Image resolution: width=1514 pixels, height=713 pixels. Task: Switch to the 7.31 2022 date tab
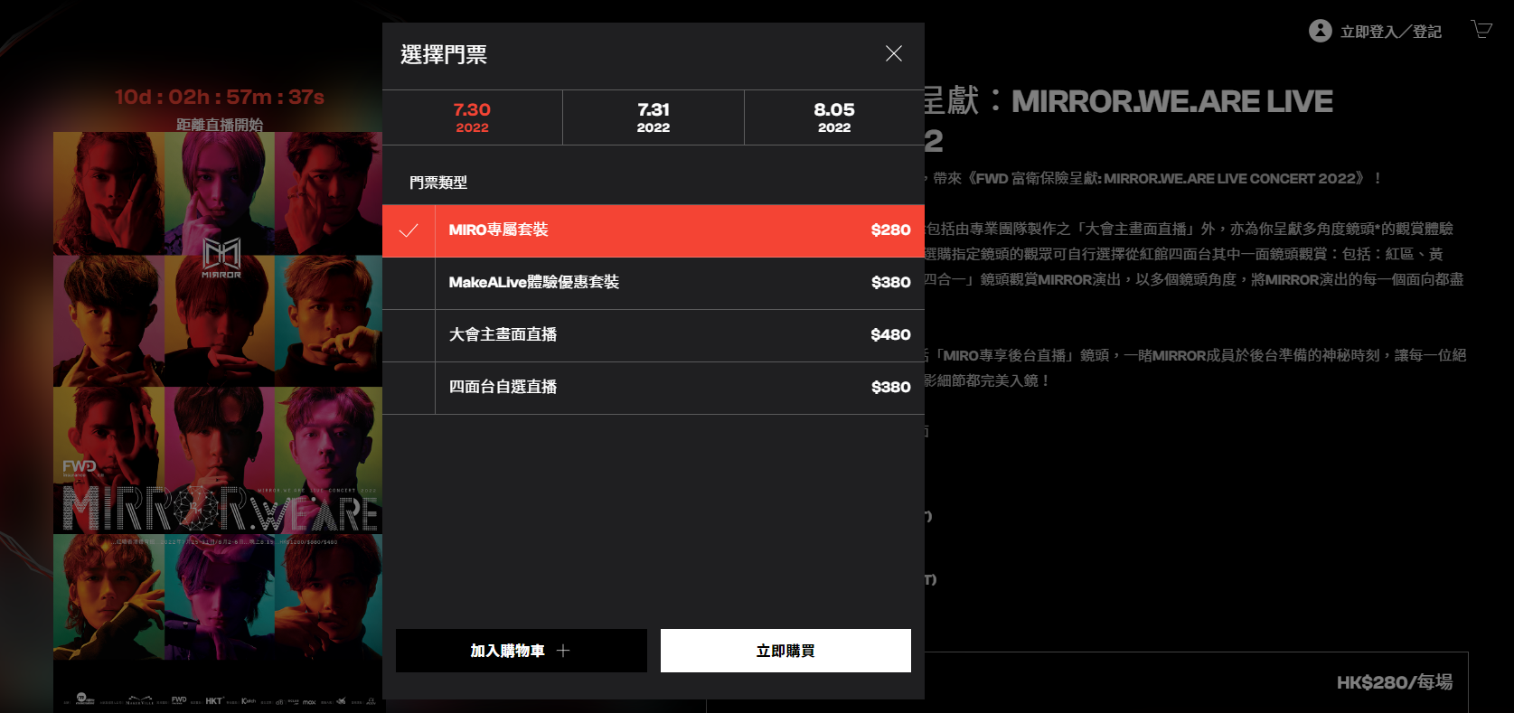pos(653,117)
